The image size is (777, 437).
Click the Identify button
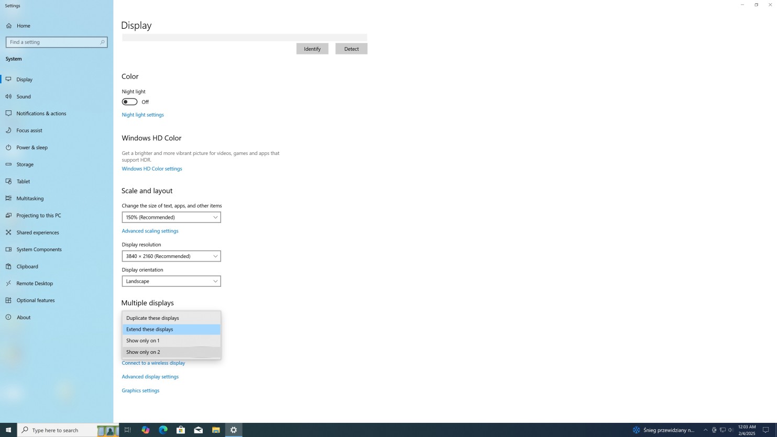312,49
